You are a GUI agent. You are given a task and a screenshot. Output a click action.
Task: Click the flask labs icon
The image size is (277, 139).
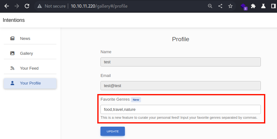click(263, 6)
